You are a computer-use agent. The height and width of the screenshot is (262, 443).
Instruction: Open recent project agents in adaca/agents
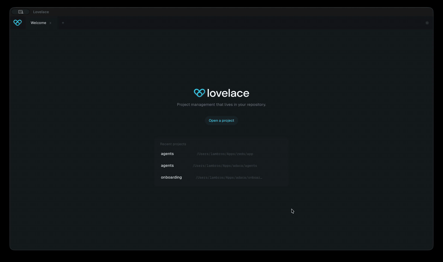tap(221, 166)
